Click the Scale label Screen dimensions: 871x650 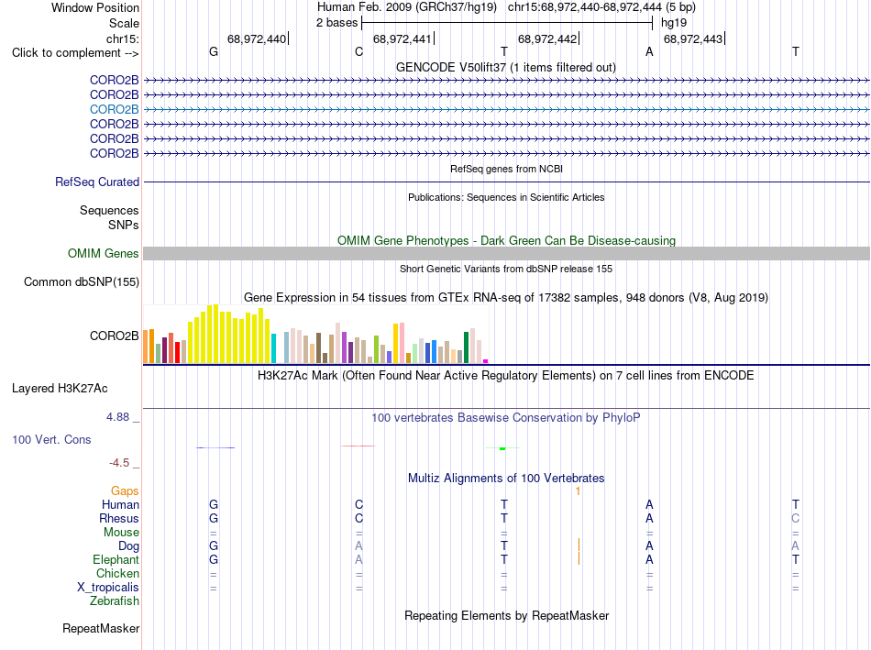(125, 23)
